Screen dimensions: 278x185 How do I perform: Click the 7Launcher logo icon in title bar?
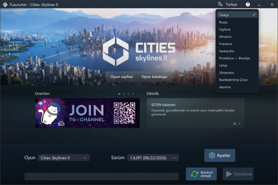coord(5,5)
